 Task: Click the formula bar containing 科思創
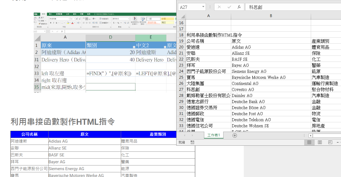coord(294,7)
